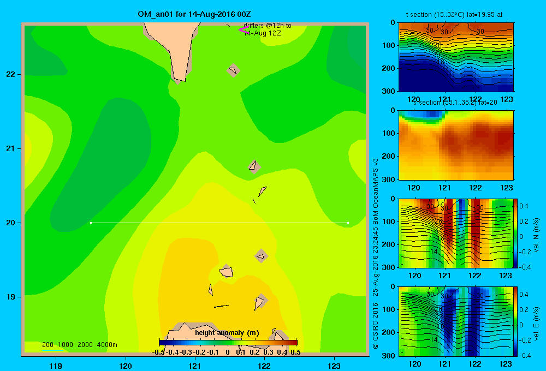The height and width of the screenshot is (371, 546).
Task: Click the 14 contour label in vel. N section
Action: pos(434,252)
